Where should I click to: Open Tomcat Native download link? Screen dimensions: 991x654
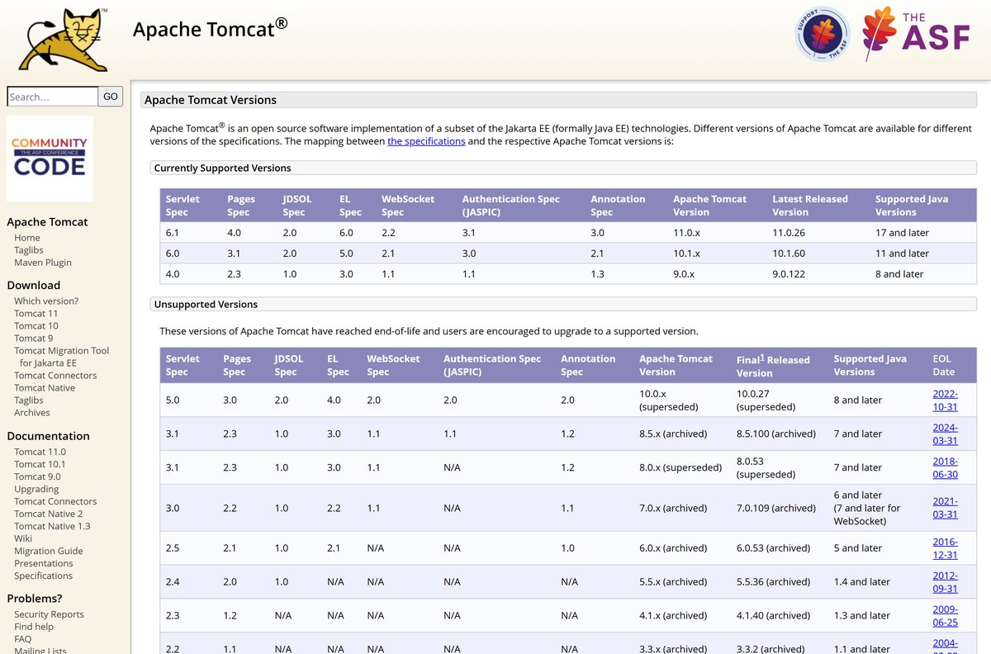coord(45,388)
